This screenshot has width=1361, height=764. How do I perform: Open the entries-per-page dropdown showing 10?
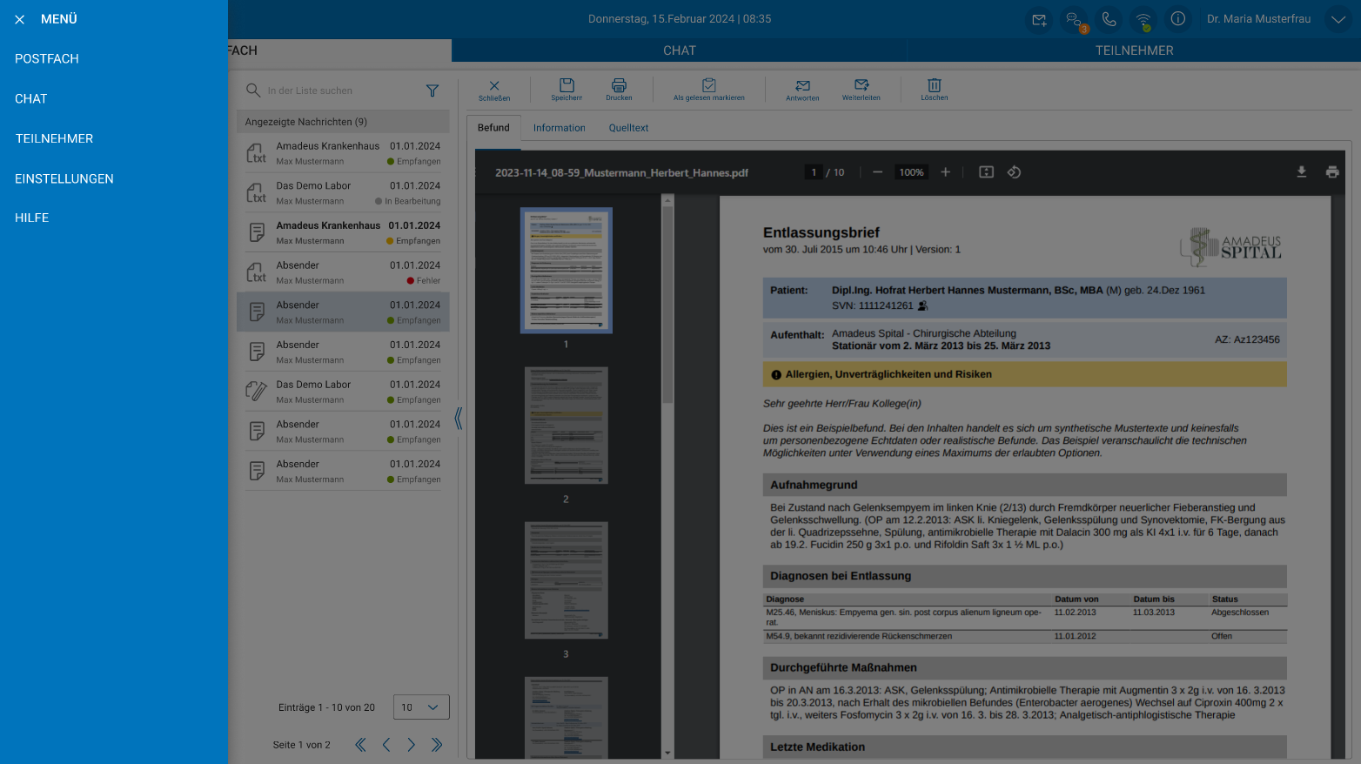(421, 707)
